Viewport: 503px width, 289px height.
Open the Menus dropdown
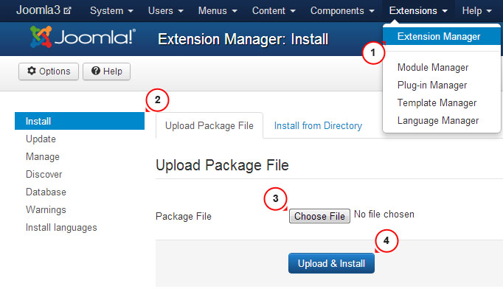[x=218, y=11]
